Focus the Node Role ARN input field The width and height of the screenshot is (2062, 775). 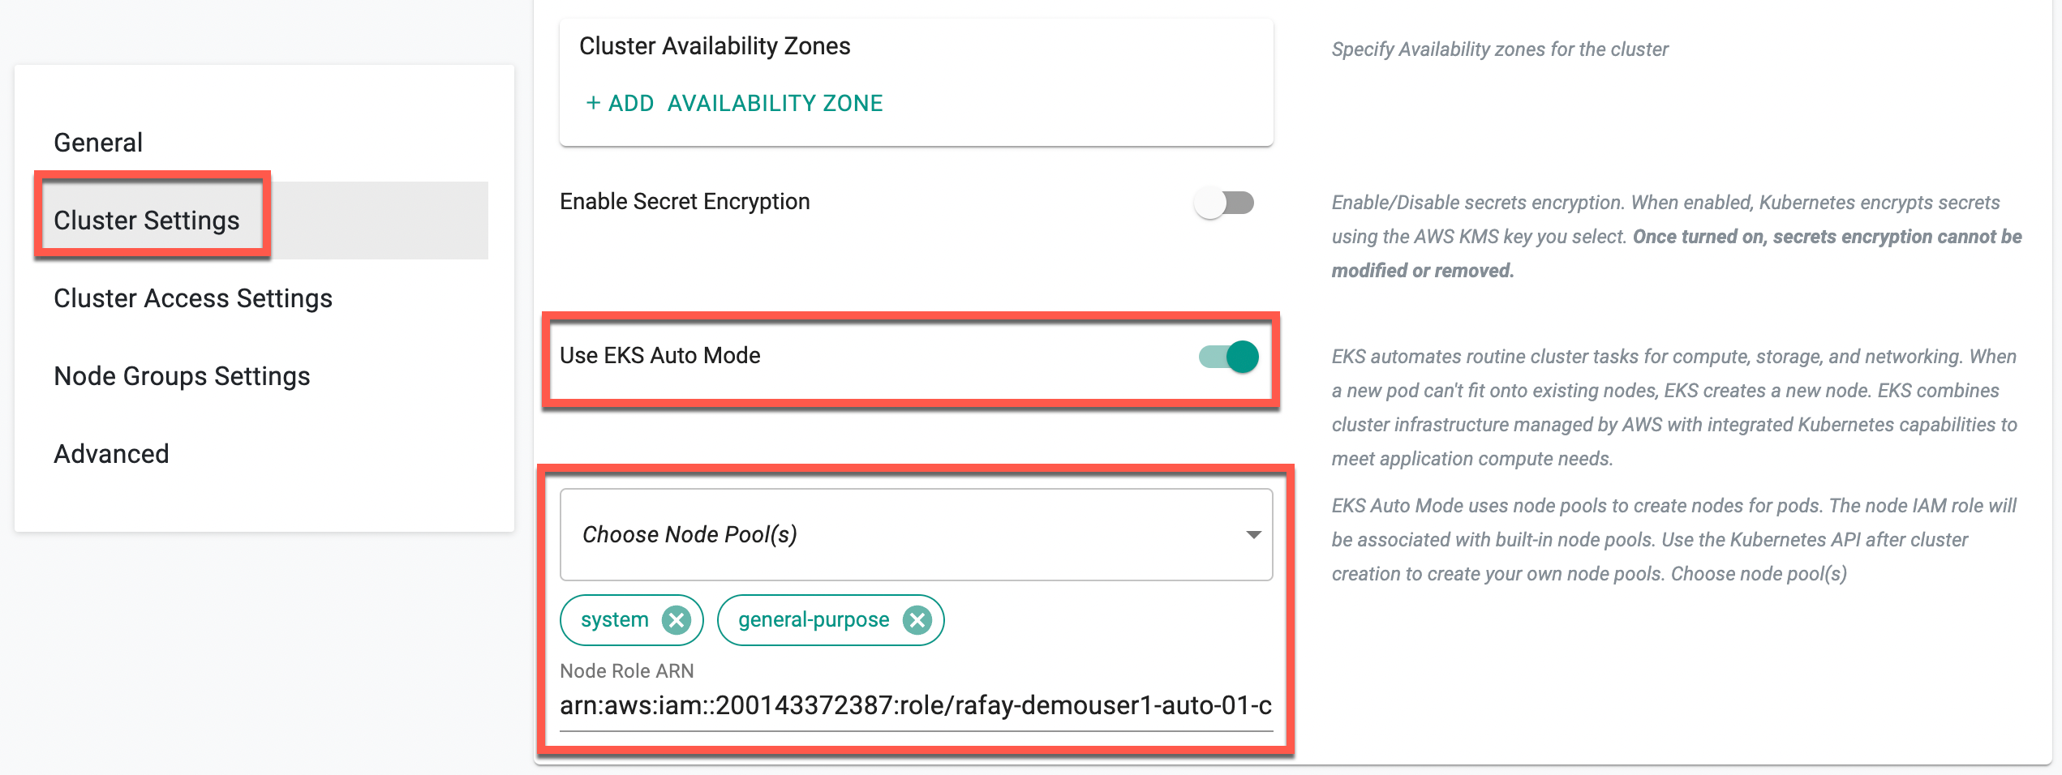click(916, 705)
